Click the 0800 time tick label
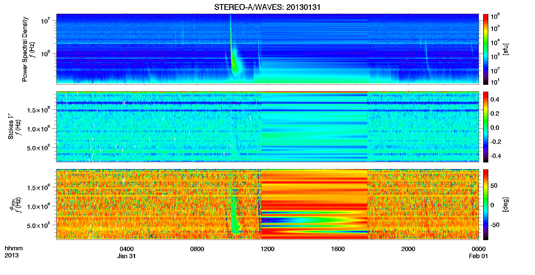 pos(197,249)
